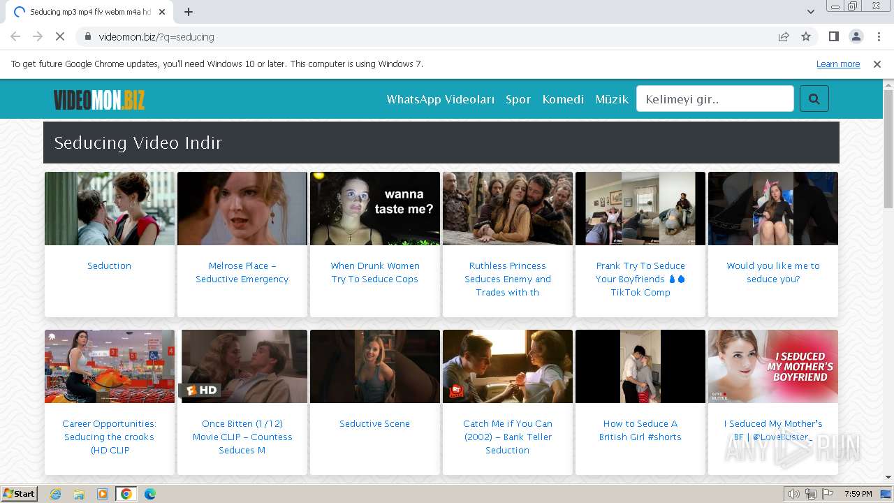Expand the tab search chevron

810,12
